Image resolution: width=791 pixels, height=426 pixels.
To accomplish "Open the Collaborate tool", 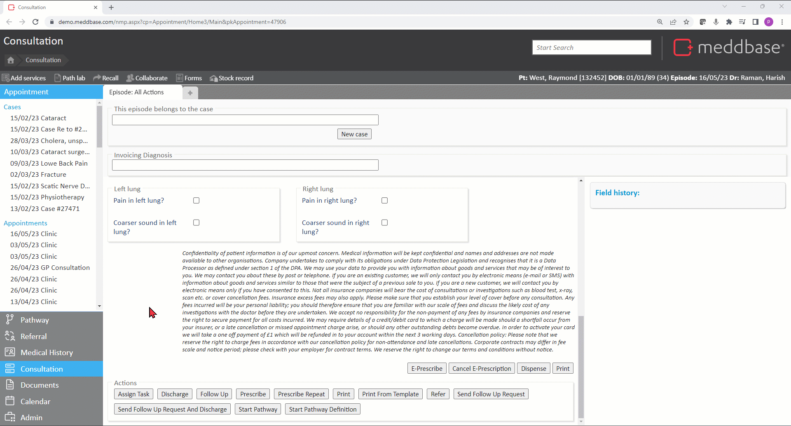I will (147, 78).
